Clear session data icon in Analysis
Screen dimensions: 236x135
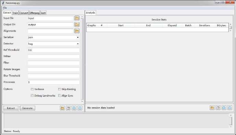224,108
